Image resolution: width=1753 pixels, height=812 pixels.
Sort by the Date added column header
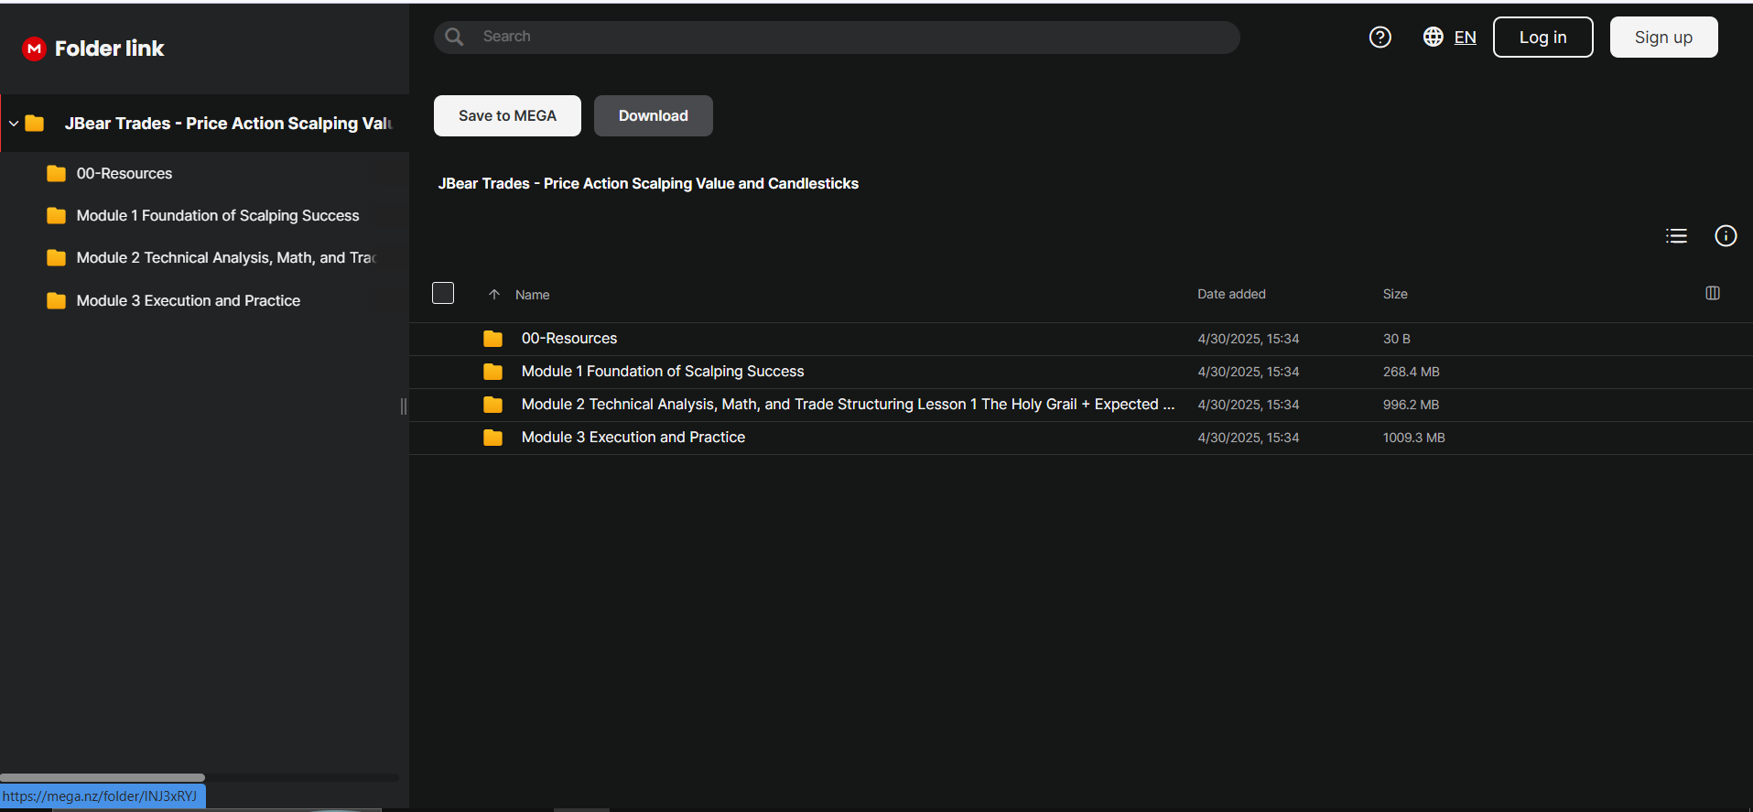pos(1231,294)
